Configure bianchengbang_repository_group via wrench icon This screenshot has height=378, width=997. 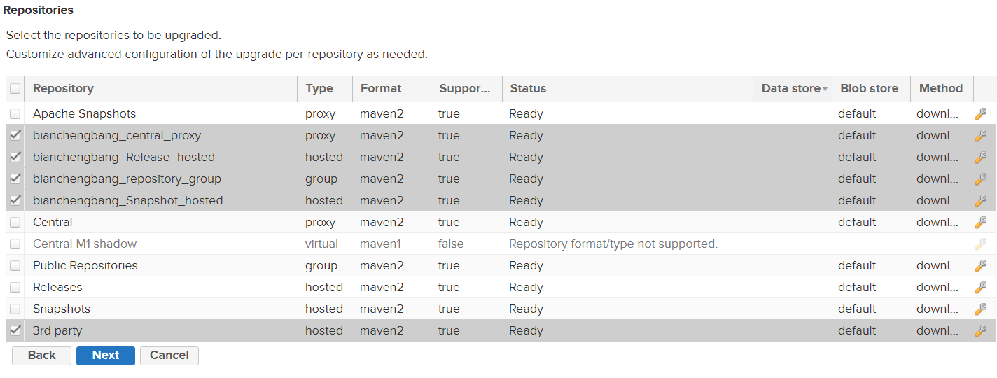pyautogui.click(x=981, y=178)
